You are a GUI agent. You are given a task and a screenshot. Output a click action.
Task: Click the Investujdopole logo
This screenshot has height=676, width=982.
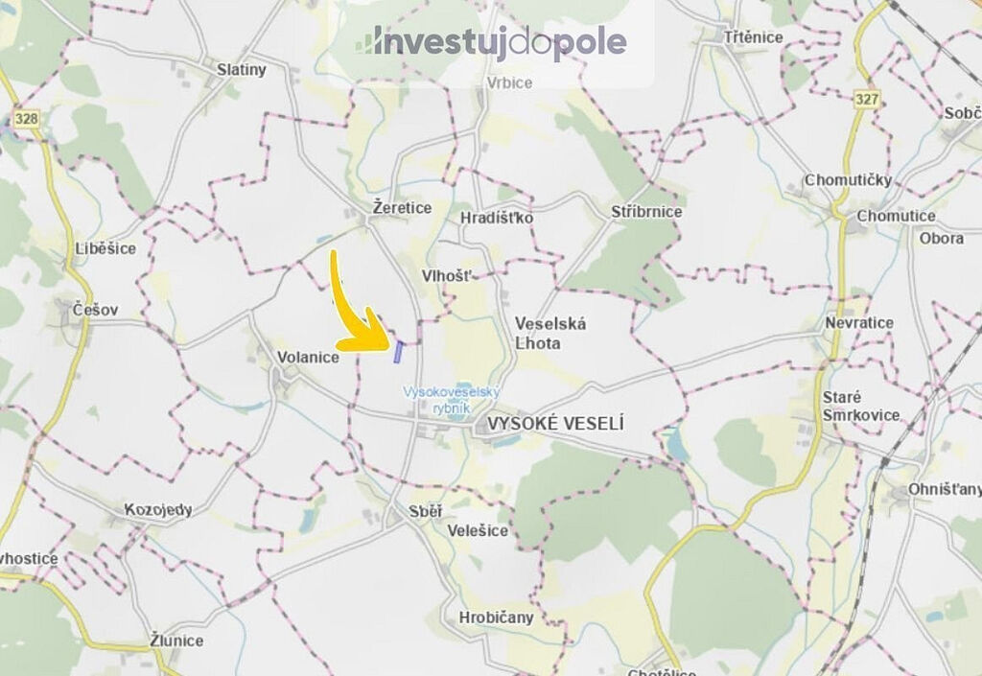click(492, 43)
